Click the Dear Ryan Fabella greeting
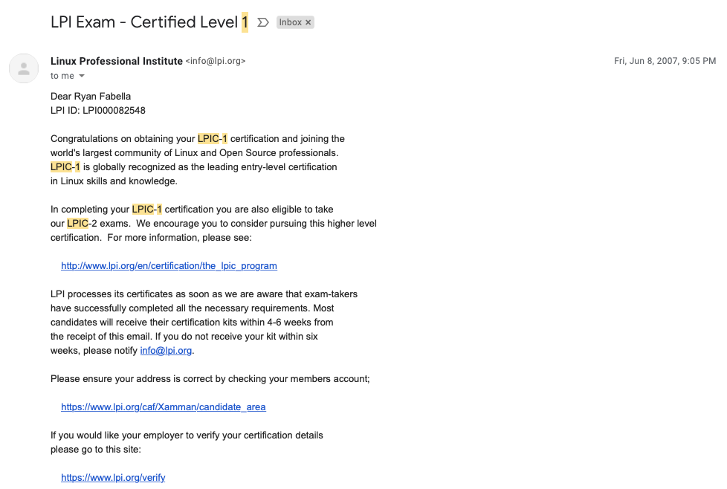The image size is (727, 489). [x=91, y=97]
